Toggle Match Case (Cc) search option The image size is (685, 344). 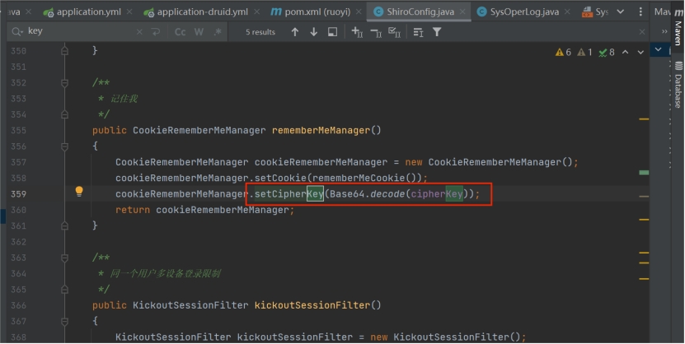coord(180,32)
